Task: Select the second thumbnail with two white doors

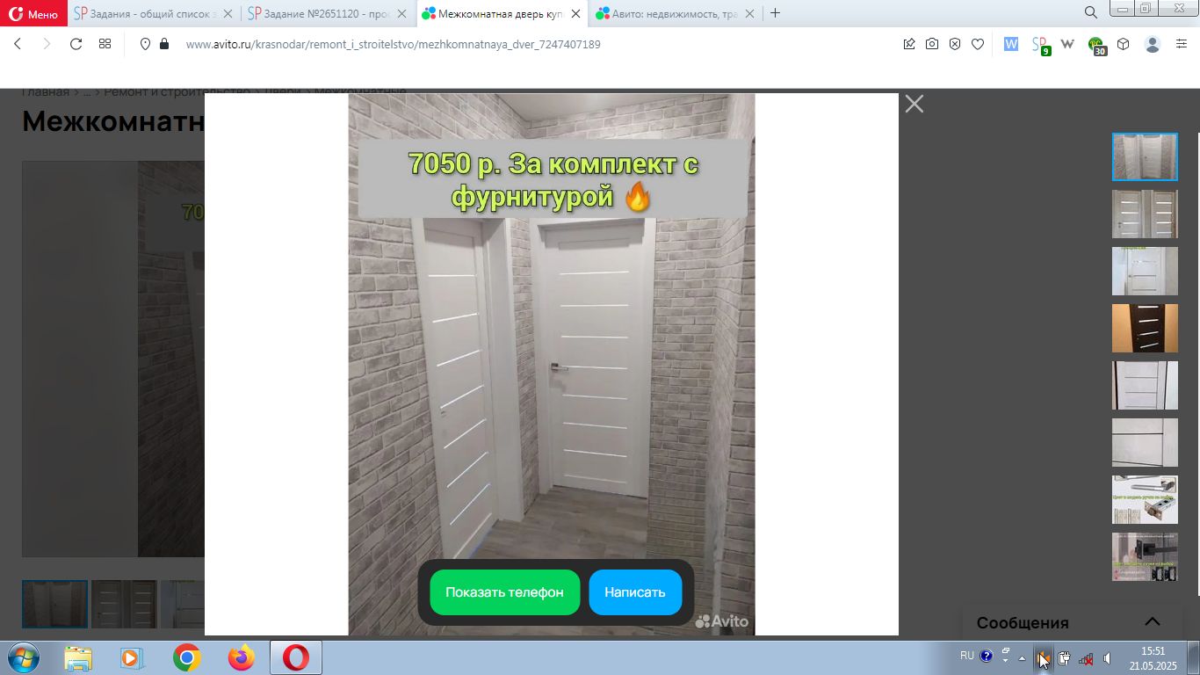Action: [x=1145, y=214]
